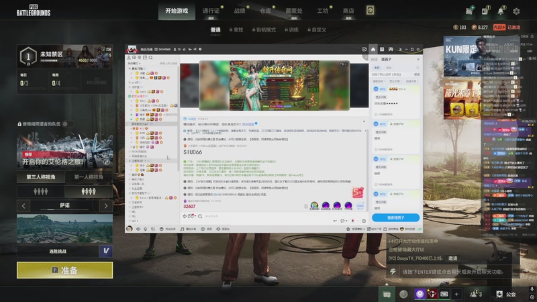
Task: Switch to the 通行证 tab
Action: coord(211,11)
